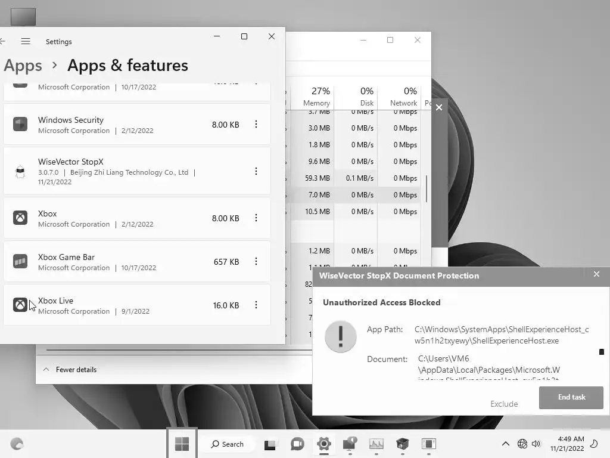Open the Chat app from taskbar

[x=297, y=444]
